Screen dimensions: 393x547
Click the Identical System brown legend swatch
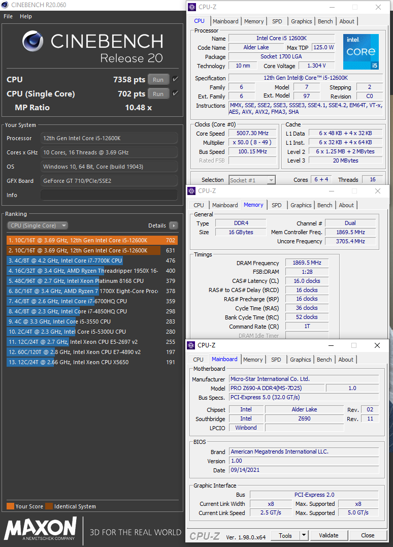tap(49, 506)
